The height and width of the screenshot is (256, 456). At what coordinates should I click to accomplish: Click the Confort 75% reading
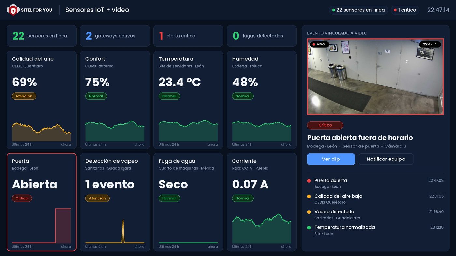tap(97, 82)
